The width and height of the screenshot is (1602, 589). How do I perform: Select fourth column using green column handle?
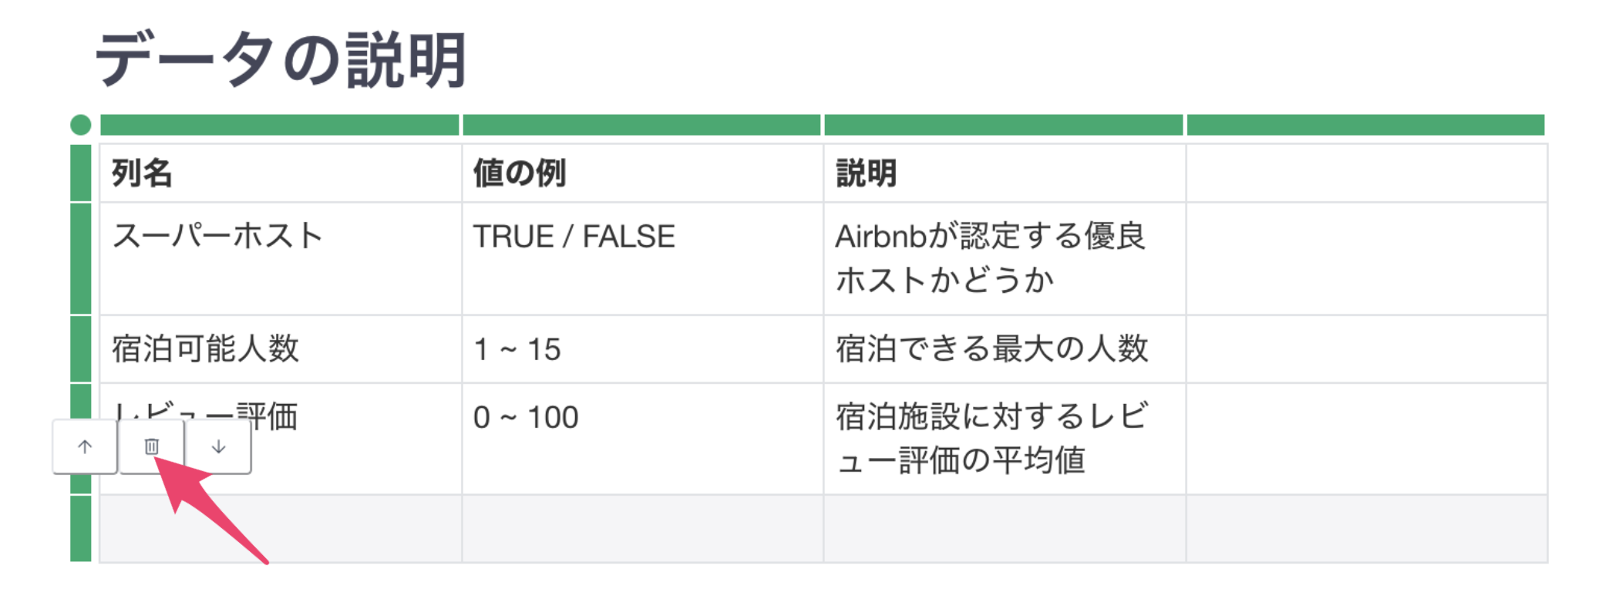(1365, 125)
